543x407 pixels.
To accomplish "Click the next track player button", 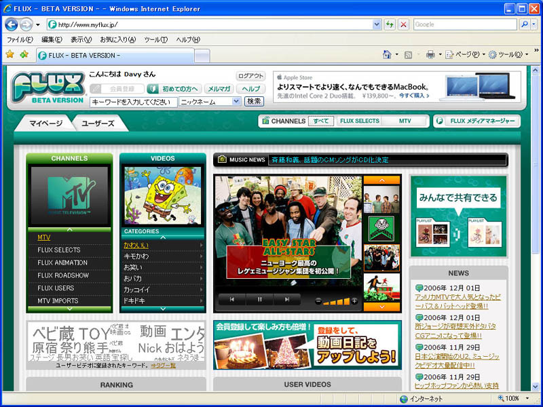I will [287, 300].
